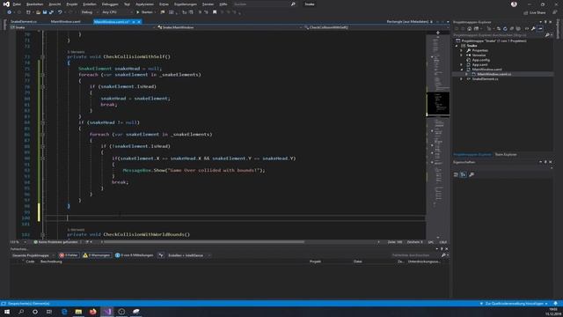Viewport: 563px width, 317px height.
Task: Click the Live Share button label
Action: coord(537,12)
